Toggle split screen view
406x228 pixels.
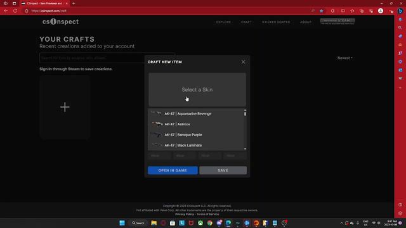(x=343, y=11)
